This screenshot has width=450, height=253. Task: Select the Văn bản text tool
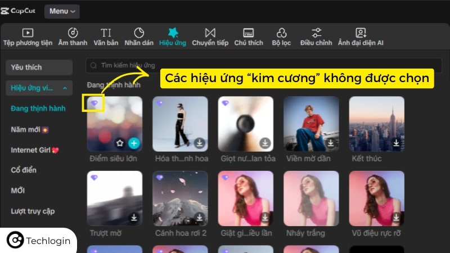[x=106, y=37]
